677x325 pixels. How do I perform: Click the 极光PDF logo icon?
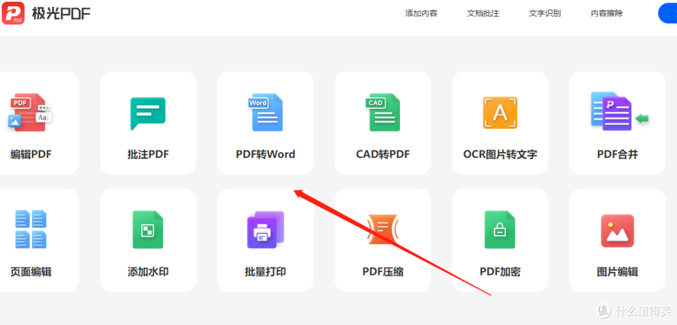[x=13, y=13]
